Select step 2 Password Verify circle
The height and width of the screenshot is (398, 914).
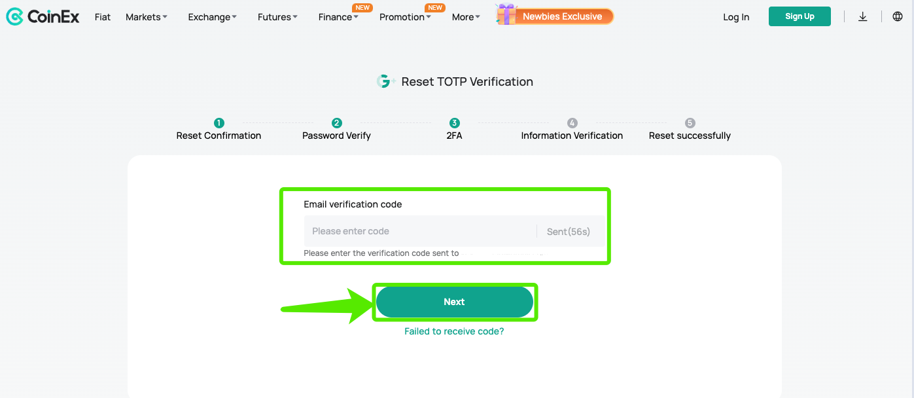[337, 123]
